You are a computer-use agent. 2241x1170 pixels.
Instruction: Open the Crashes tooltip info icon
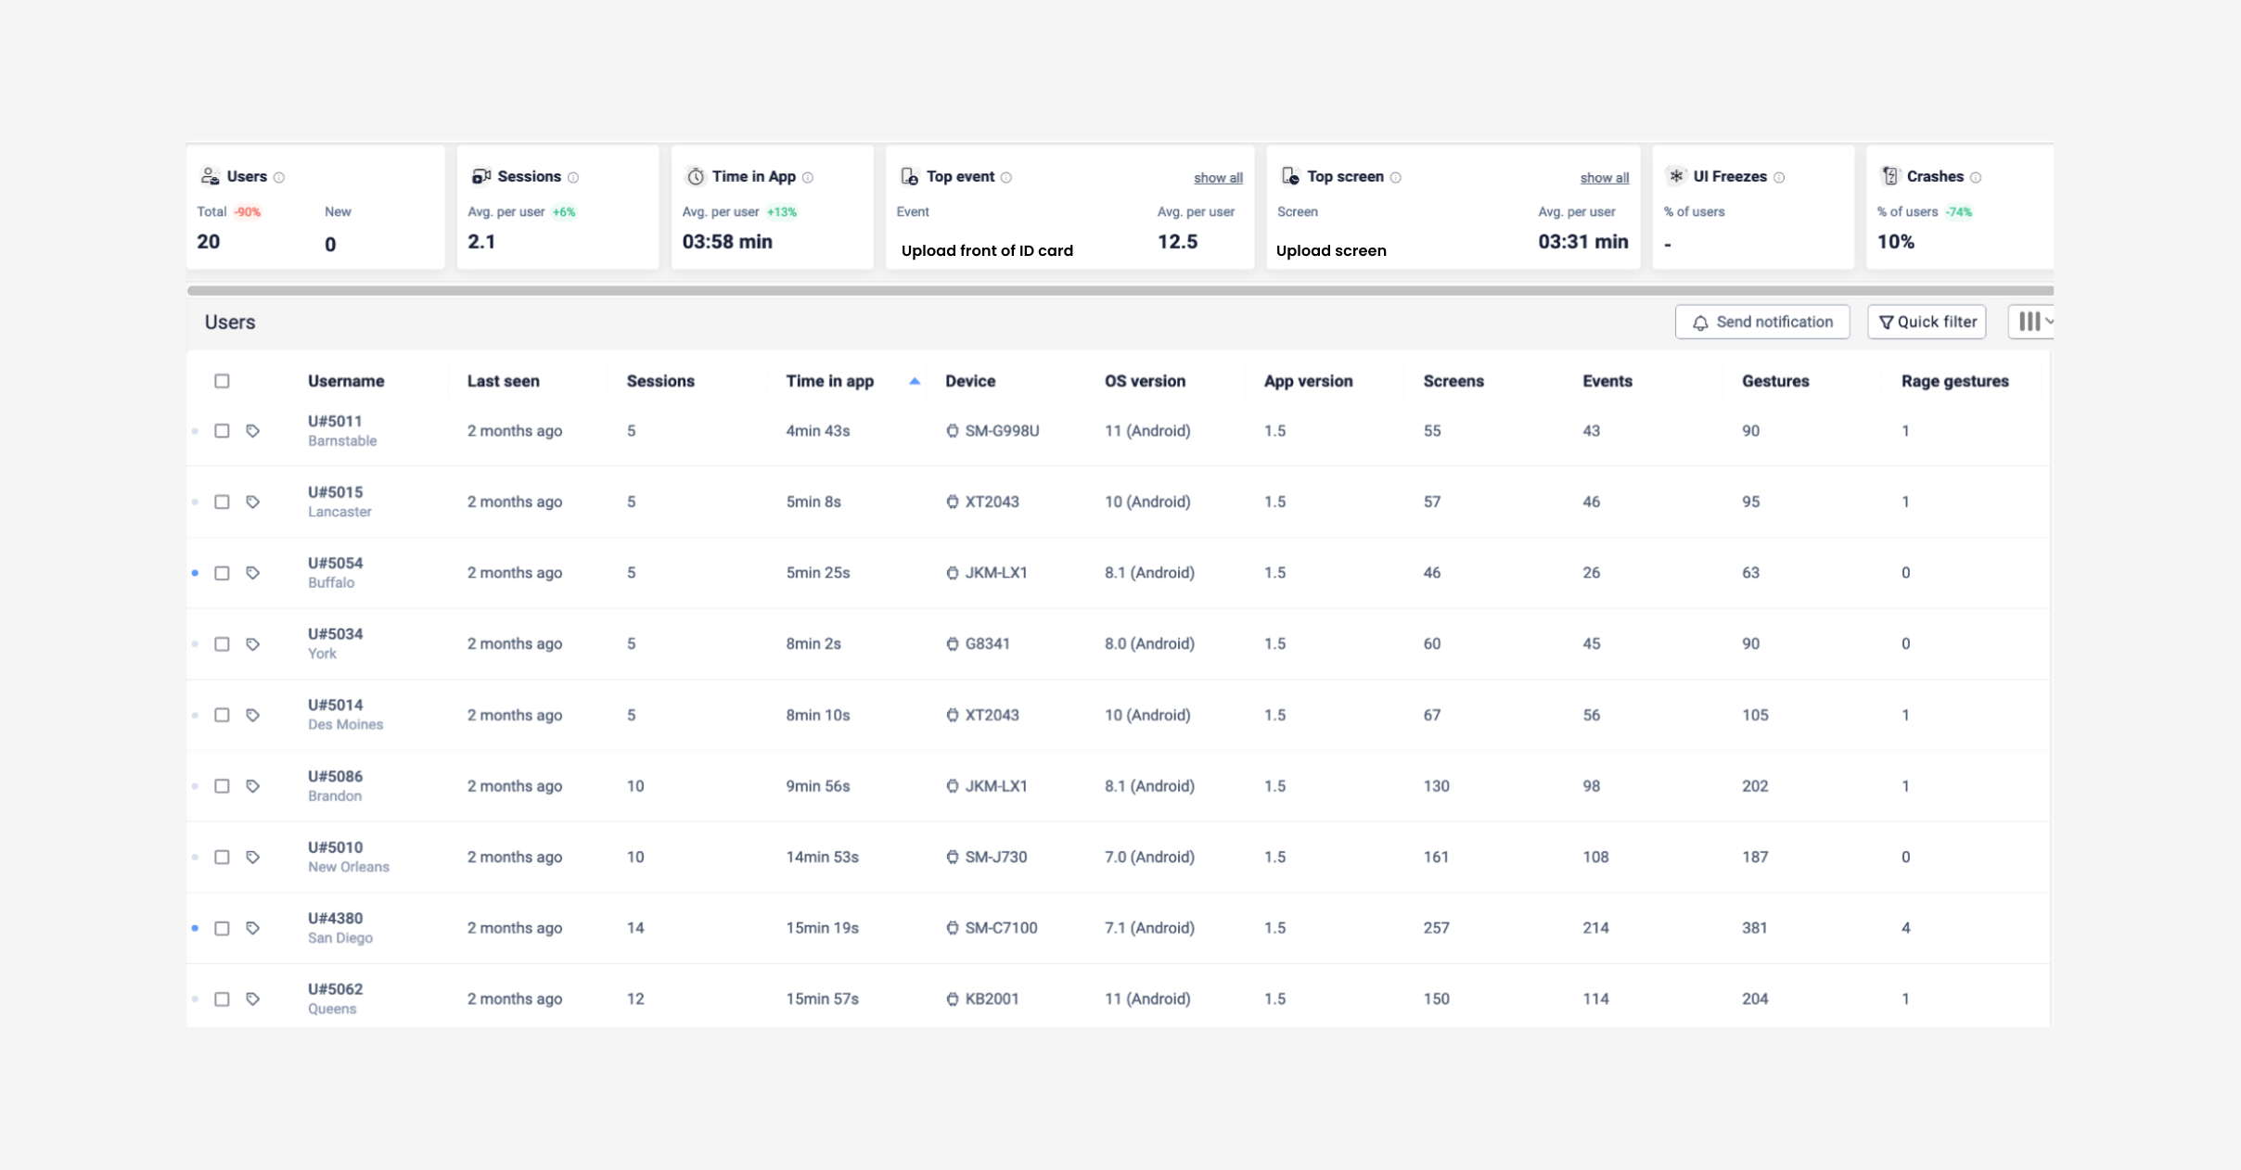point(1977,176)
